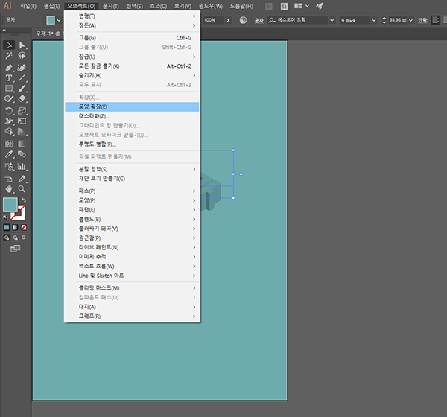Open Adobe Stock via St icon
447x417 pixels.
pos(284,6)
